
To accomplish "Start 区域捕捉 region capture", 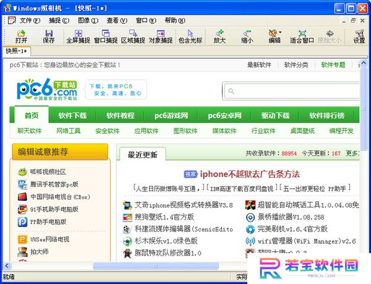I will pos(133,37).
